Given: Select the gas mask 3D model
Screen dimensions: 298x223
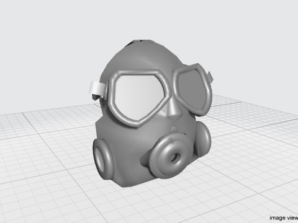Looking at the screenshot, I should point(151,113).
